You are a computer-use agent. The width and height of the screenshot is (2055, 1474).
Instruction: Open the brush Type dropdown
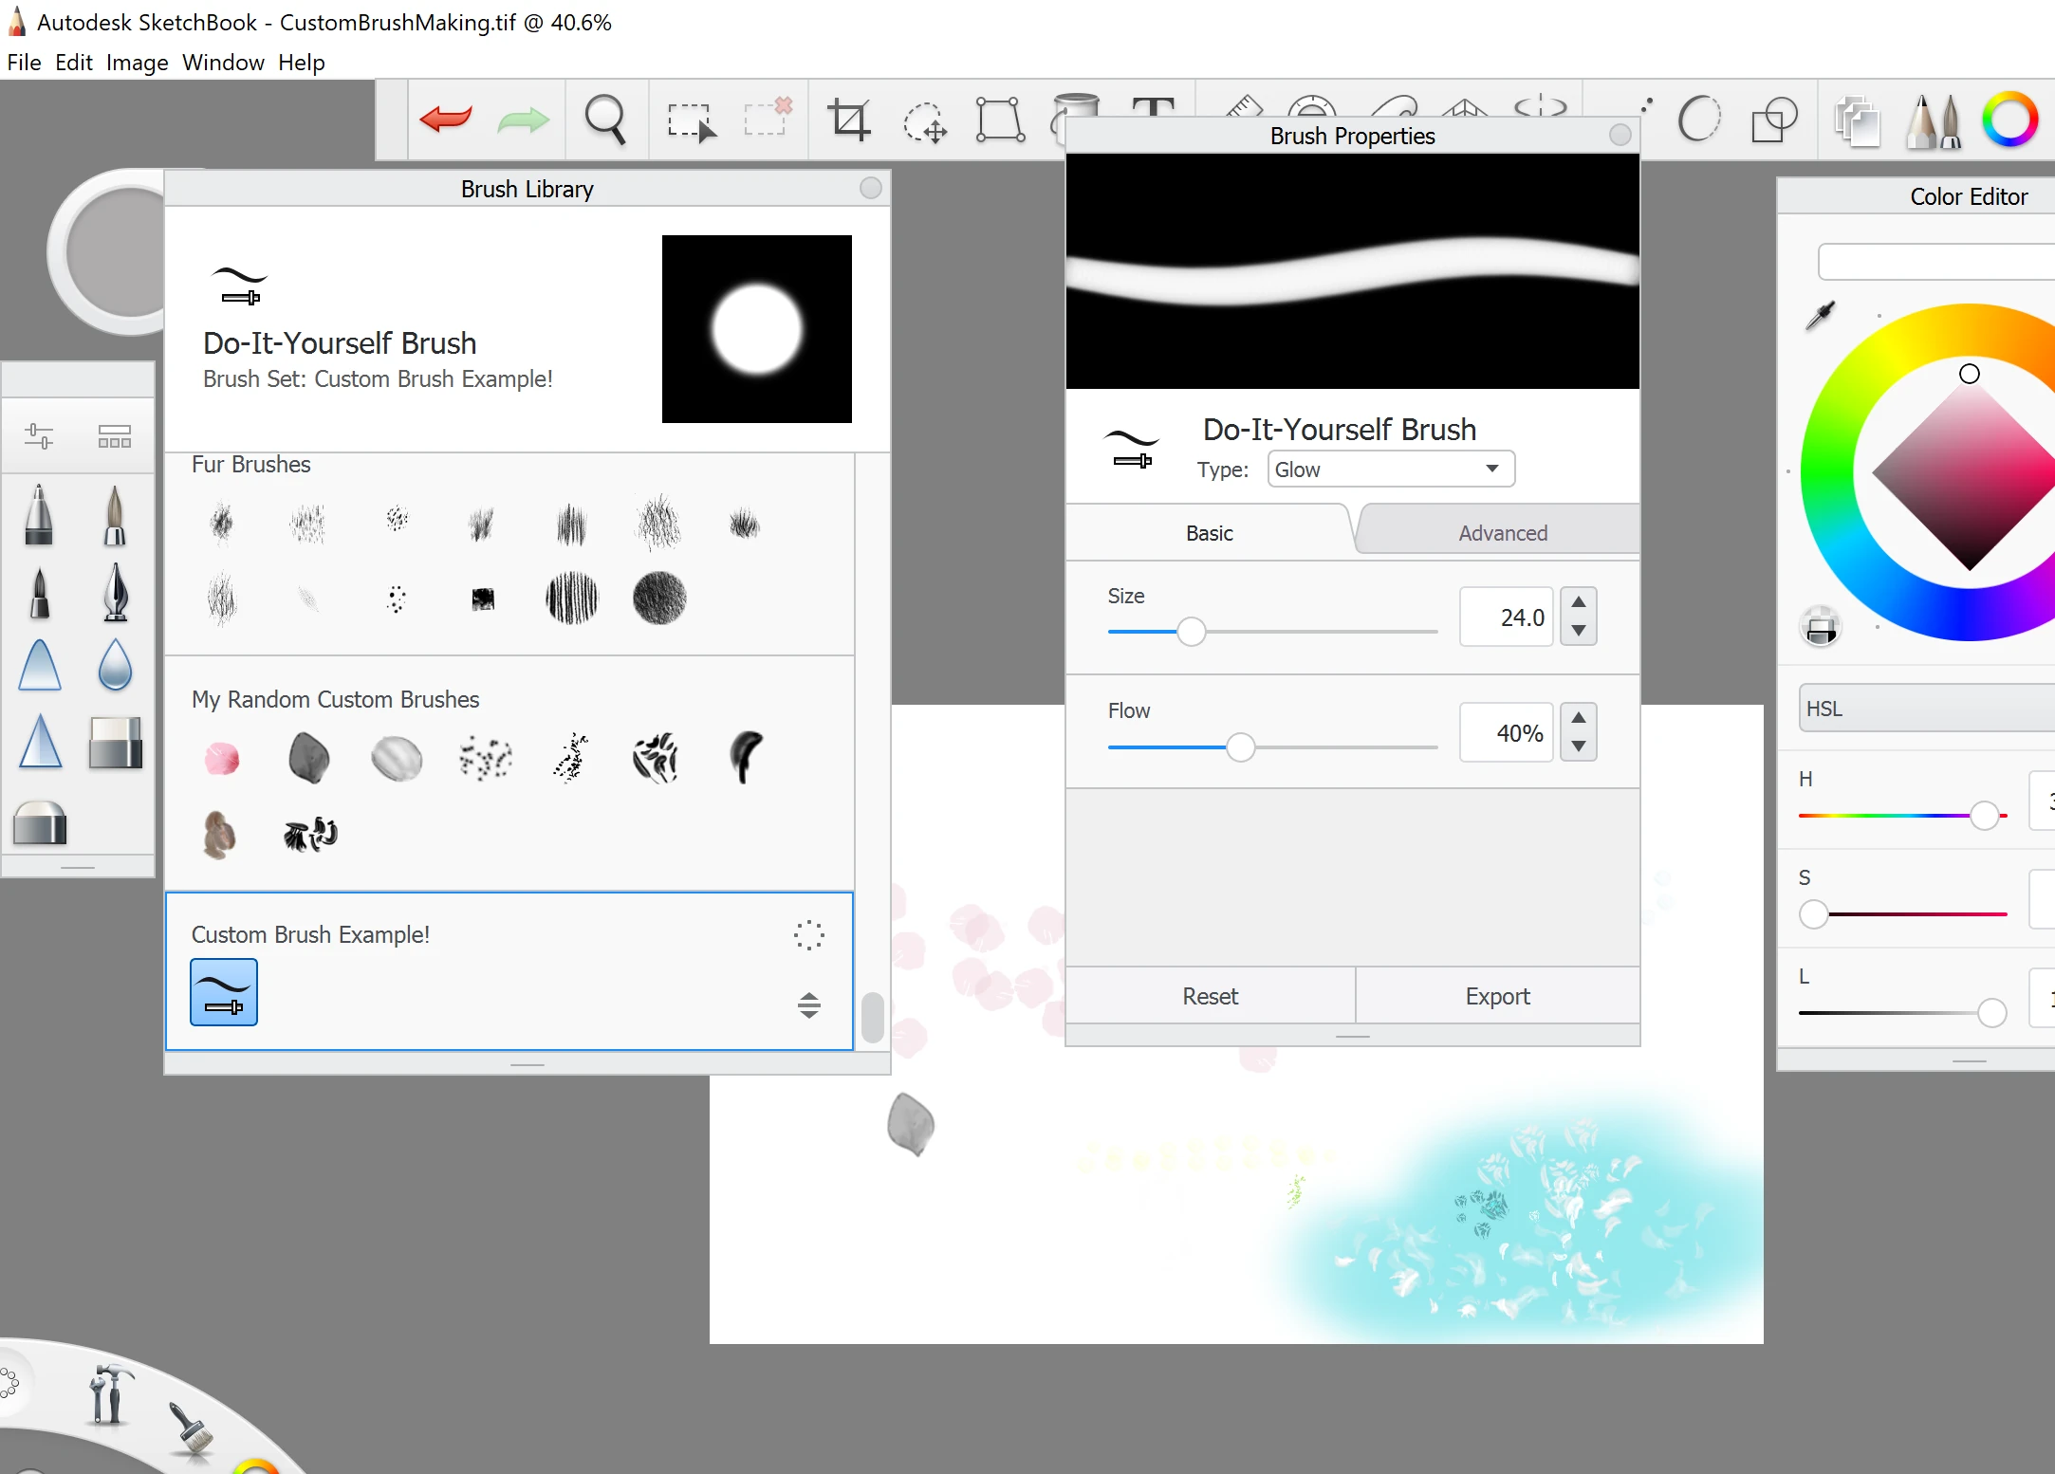1390,470
